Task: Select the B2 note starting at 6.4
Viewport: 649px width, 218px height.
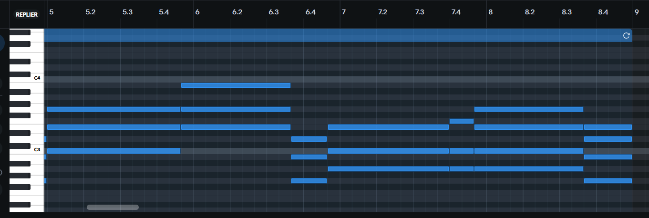Action: 309,156
